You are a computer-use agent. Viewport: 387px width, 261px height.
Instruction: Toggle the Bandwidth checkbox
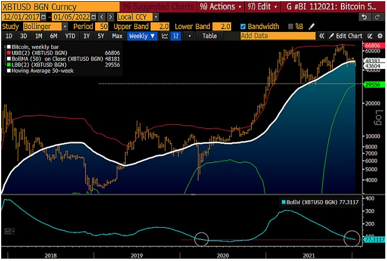coord(243,27)
